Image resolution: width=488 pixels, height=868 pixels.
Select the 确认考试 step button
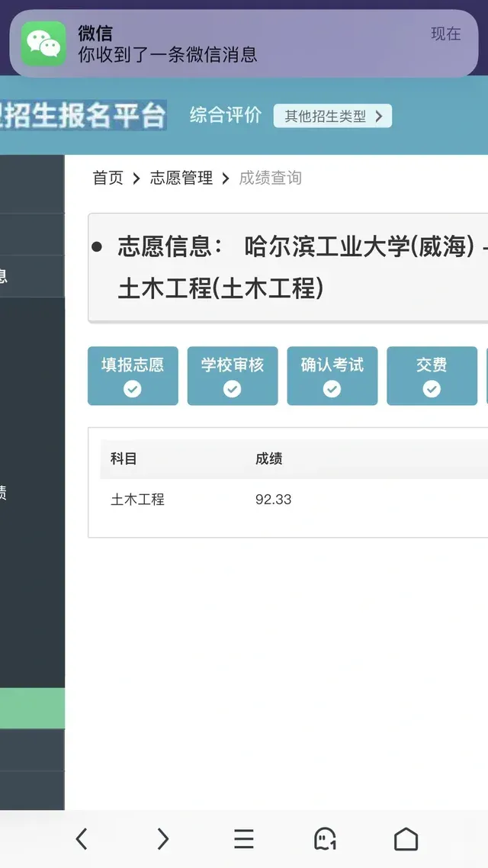[332, 376]
